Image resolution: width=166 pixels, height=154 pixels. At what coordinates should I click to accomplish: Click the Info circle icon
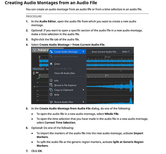point(51,80)
